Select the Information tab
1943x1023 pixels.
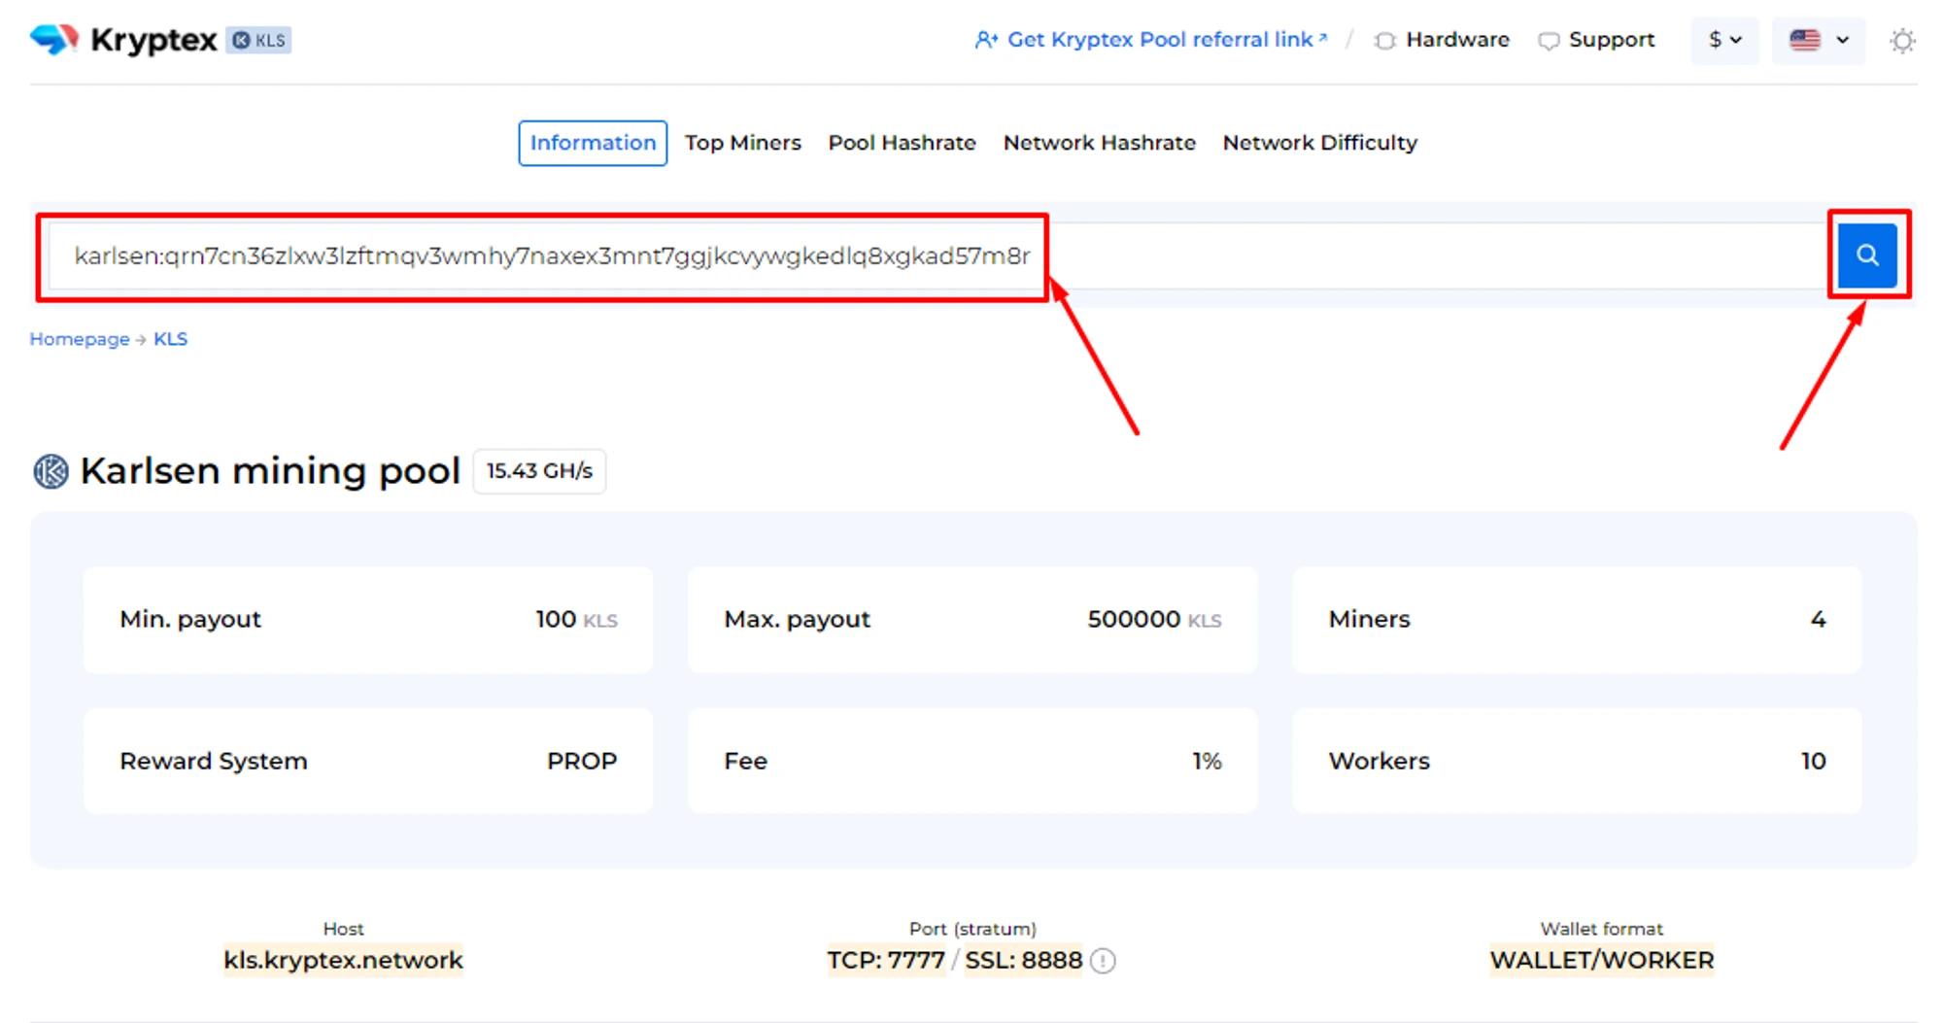593,143
